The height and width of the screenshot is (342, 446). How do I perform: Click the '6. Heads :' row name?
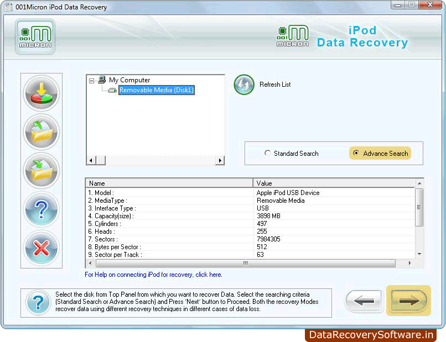(102, 231)
